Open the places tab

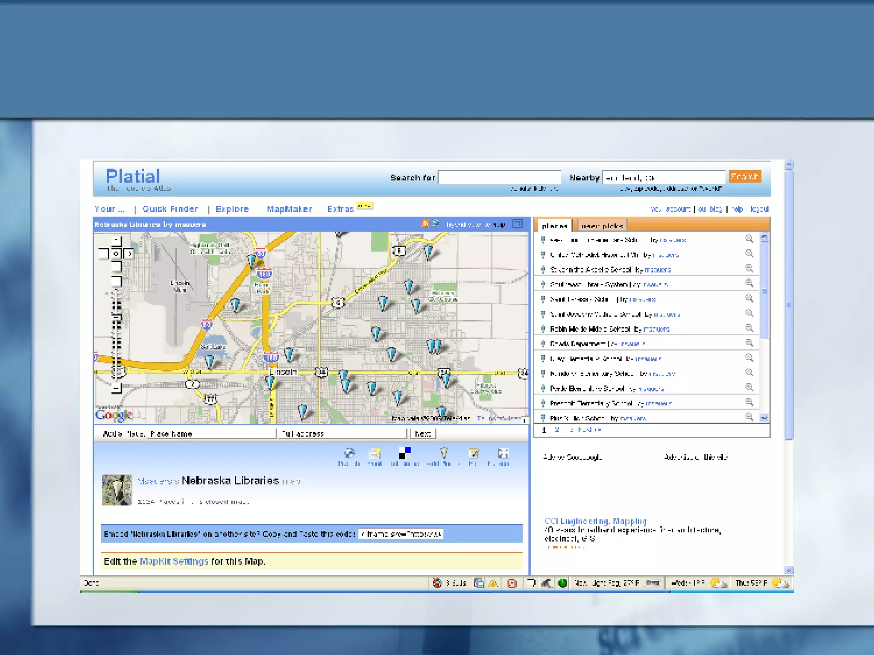[x=554, y=226]
